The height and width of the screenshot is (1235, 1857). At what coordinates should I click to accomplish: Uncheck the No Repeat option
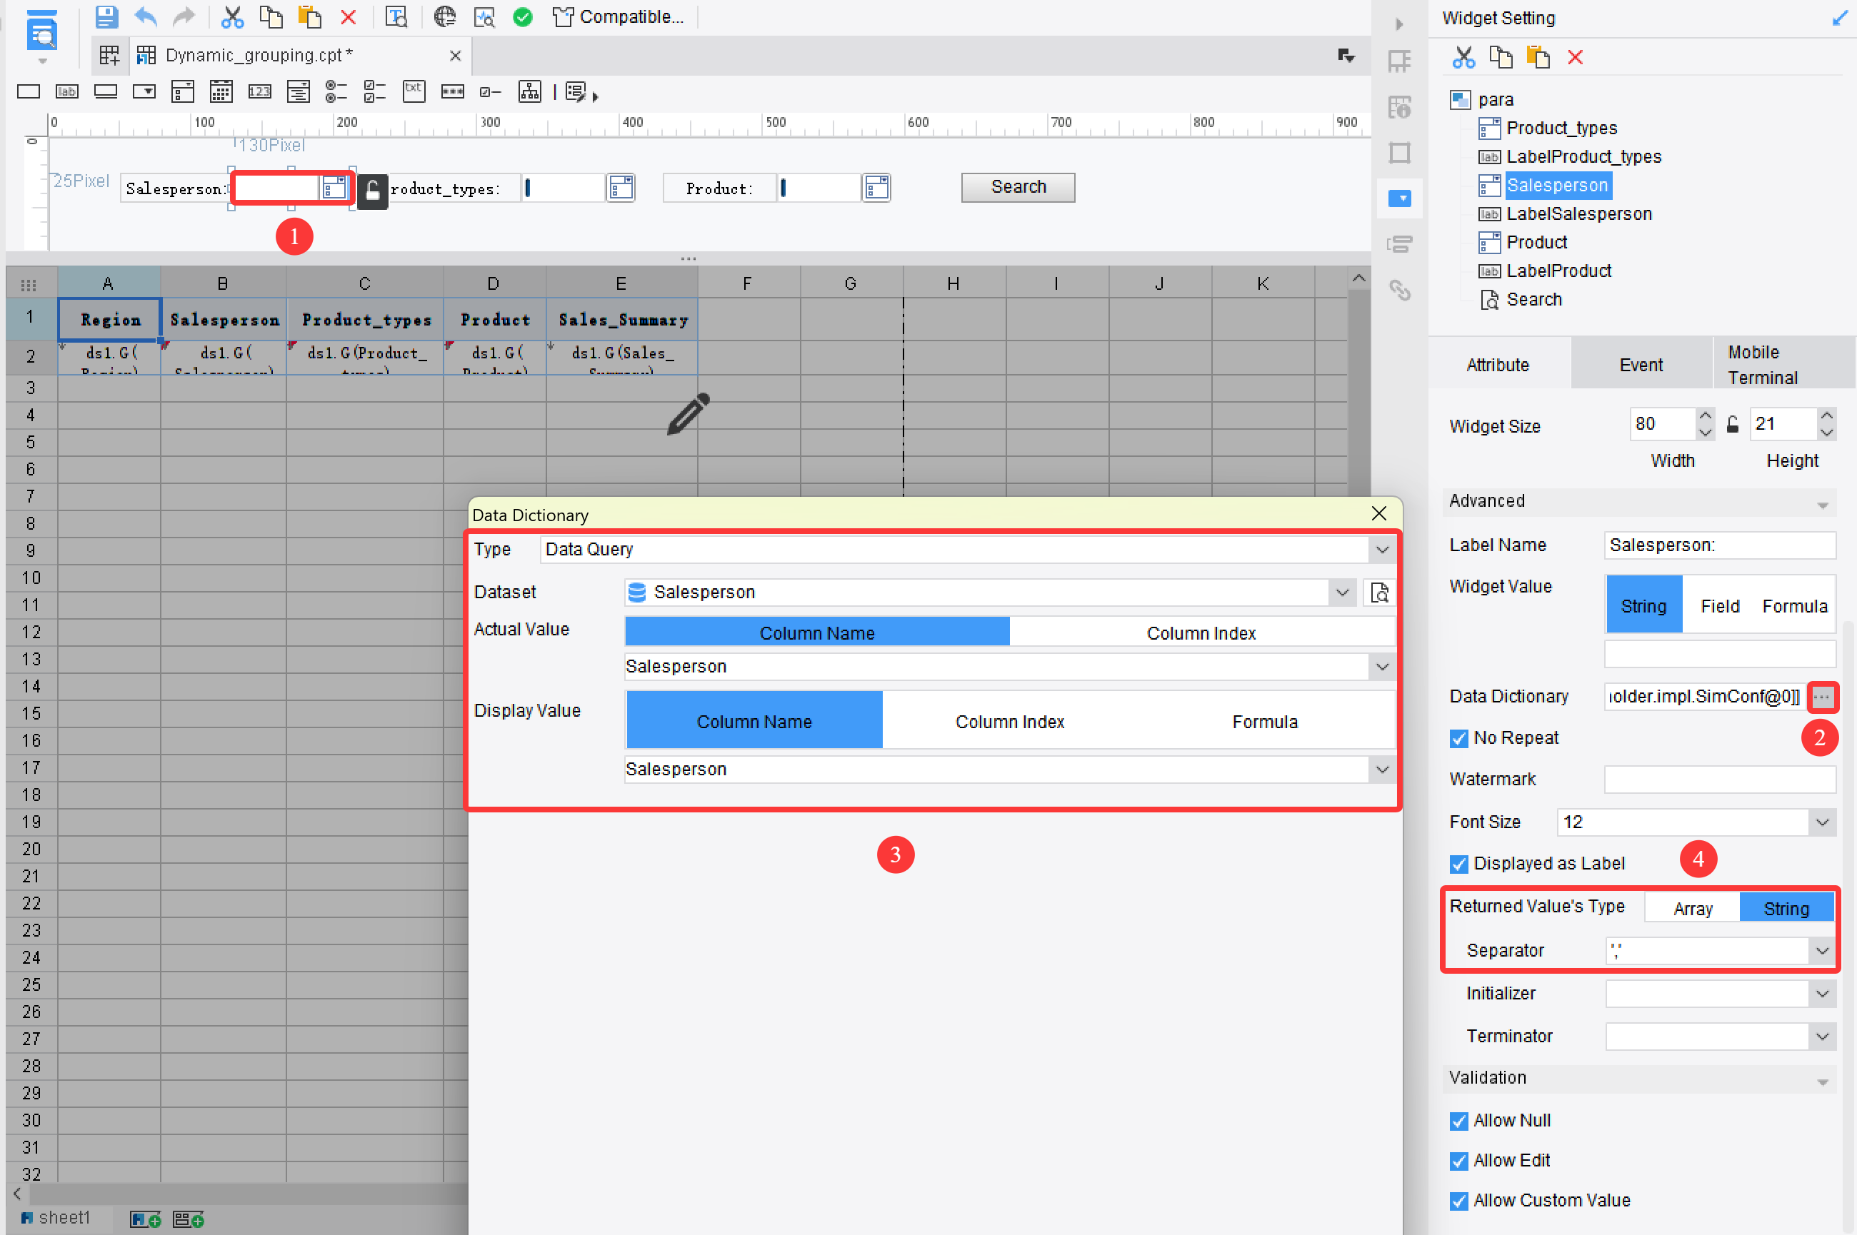[x=1458, y=738]
